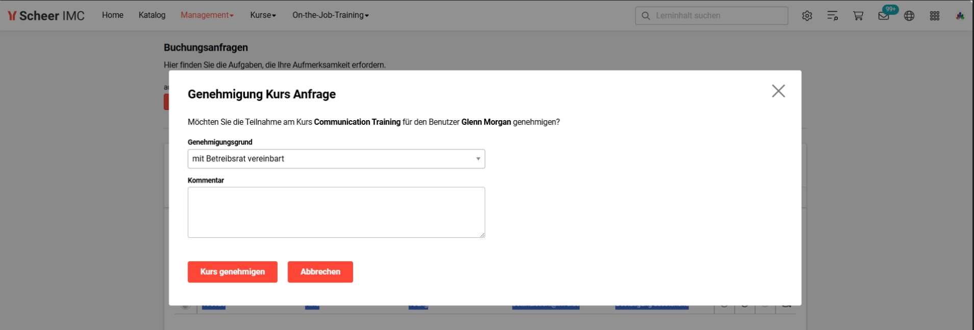The width and height of the screenshot is (974, 330).
Task: Click into the Kommentar text area
Action: click(x=336, y=212)
